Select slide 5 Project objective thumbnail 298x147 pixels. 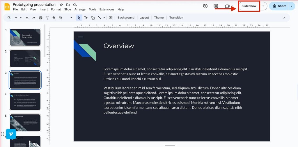coord(25,123)
